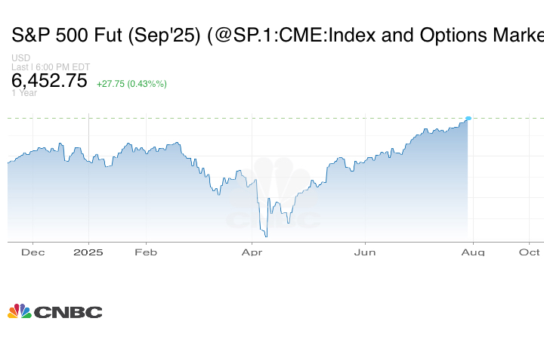This screenshot has width=544, height=340.
Task: Click the green dashed current-price line
Action: click(227, 118)
